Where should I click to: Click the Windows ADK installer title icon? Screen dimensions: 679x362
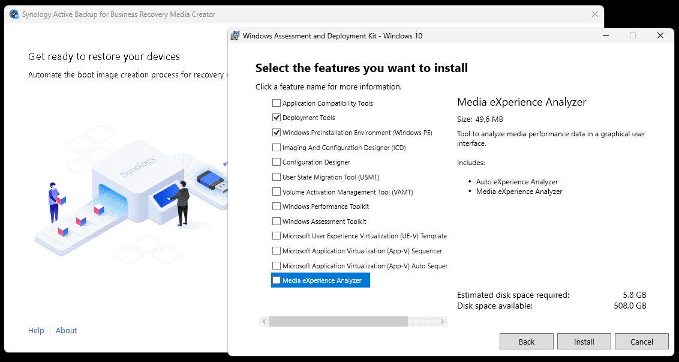point(235,35)
